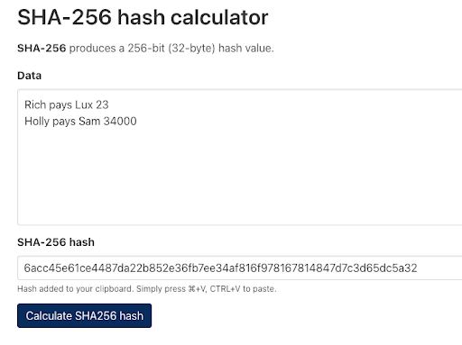Screen dimensions: 462x345
Task: Click the "Data" field label
Action: coord(29,76)
